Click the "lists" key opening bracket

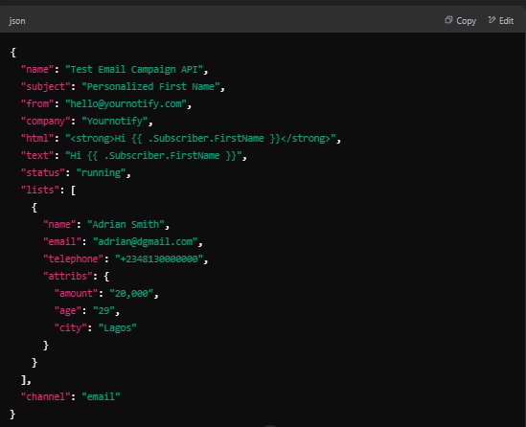73,190
